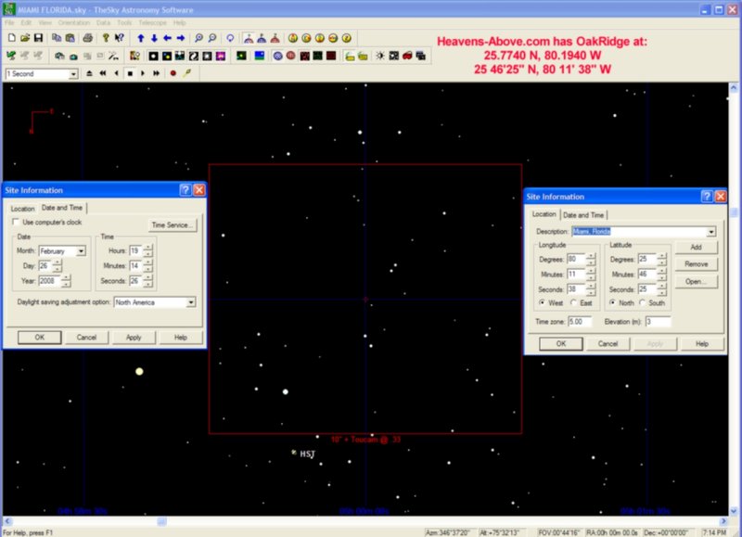
Task: Select the East longitude radio button
Action: (573, 302)
